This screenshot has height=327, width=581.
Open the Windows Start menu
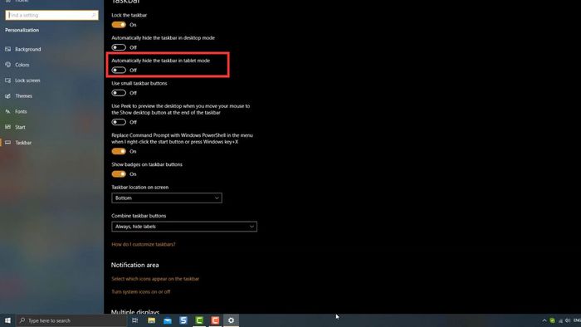pyautogui.click(x=7, y=320)
